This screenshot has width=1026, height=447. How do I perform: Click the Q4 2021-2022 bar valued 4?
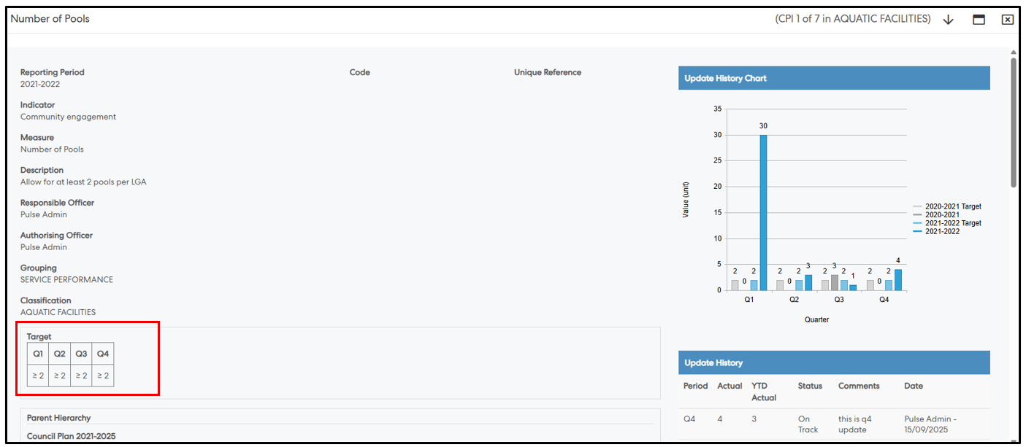click(x=897, y=280)
